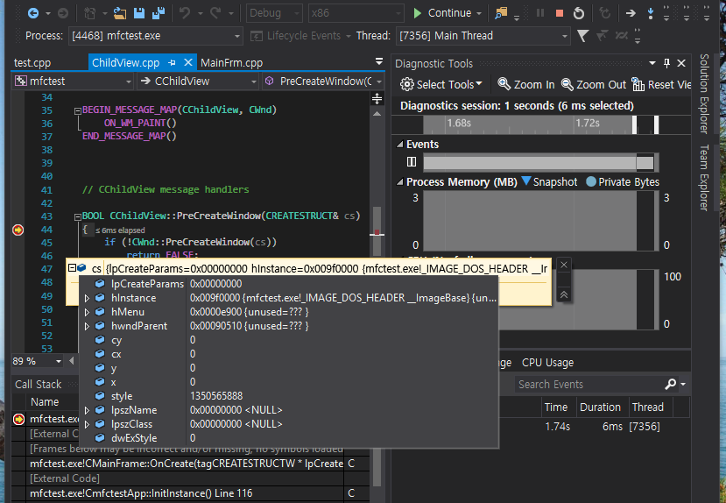Expand the hwndParent member node

87,326
